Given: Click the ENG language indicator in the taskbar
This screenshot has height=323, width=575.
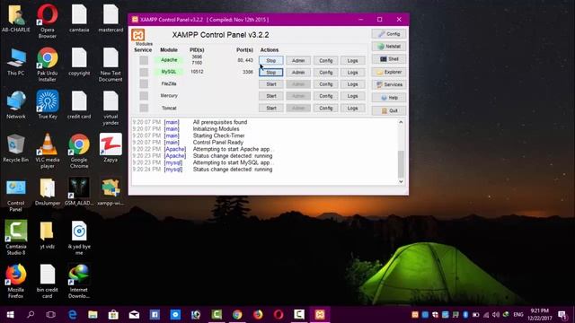Looking at the screenshot, I should (517, 315).
